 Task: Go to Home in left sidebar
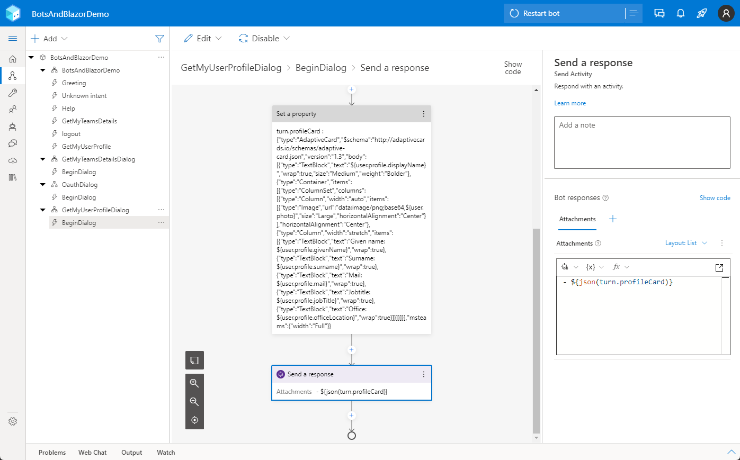pos(13,59)
